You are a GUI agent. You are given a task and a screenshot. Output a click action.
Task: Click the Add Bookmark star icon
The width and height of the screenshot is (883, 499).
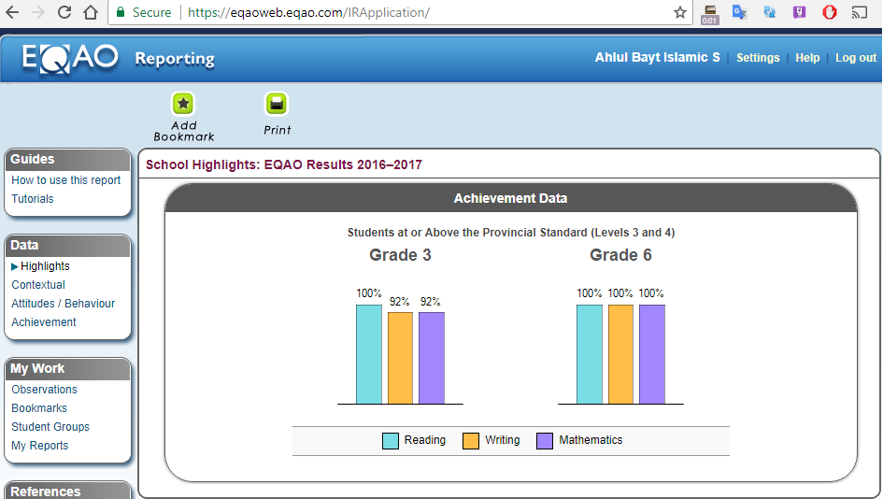tap(183, 104)
